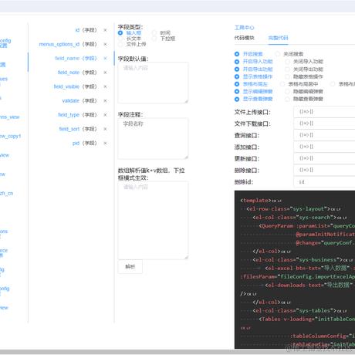Screen dimensions: 355x355
Task: Select the field_note field entry
Action: [x=77, y=73]
